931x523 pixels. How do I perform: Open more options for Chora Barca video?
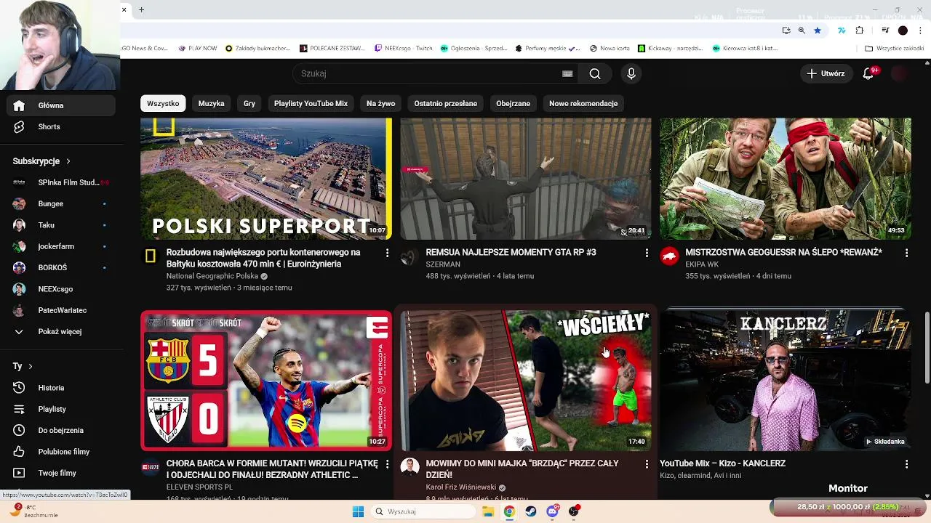pyautogui.click(x=387, y=463)
